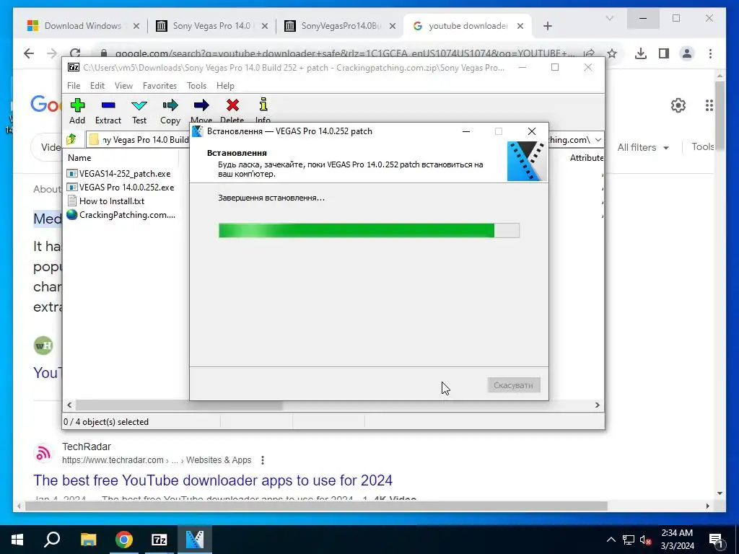
Task: Open File Explorer from taskbar
Action: (x=88, y=540)
